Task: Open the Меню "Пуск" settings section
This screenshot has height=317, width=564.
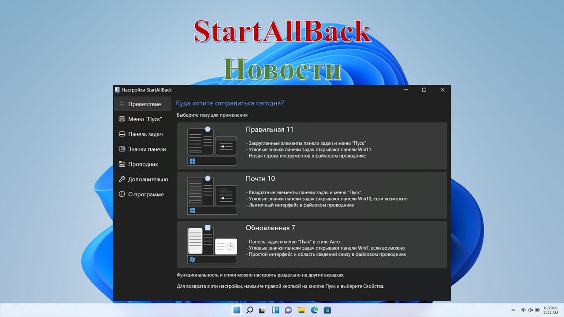Action: [x=142, y=119]
